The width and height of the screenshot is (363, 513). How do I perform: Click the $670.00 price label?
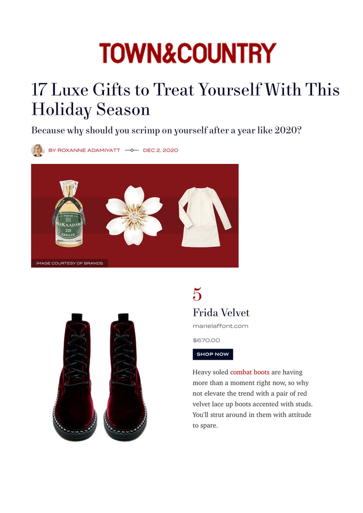point(206,340)
